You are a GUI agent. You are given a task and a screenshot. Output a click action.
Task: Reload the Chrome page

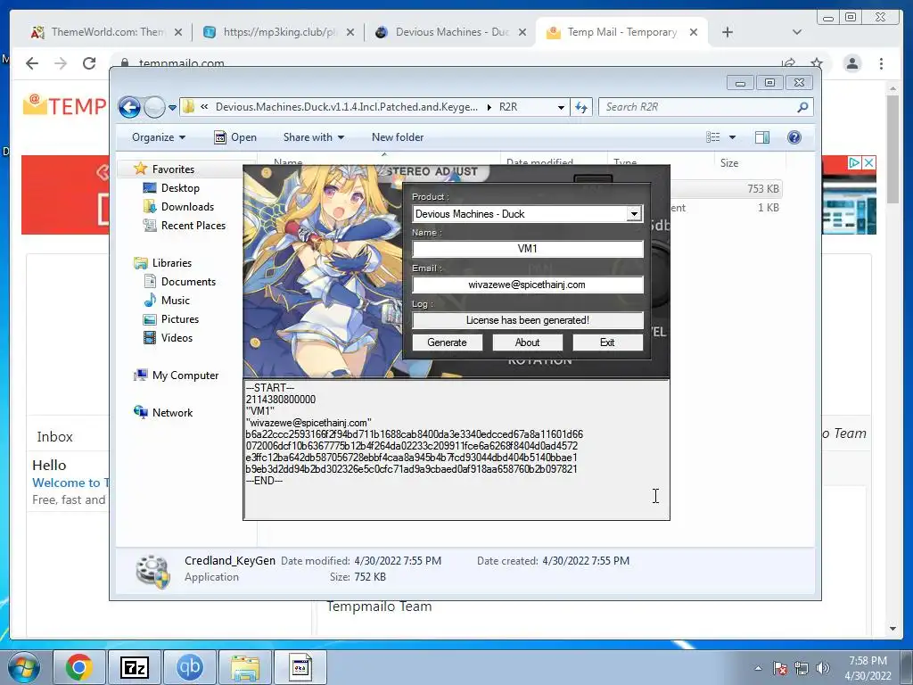click(89, 63)
